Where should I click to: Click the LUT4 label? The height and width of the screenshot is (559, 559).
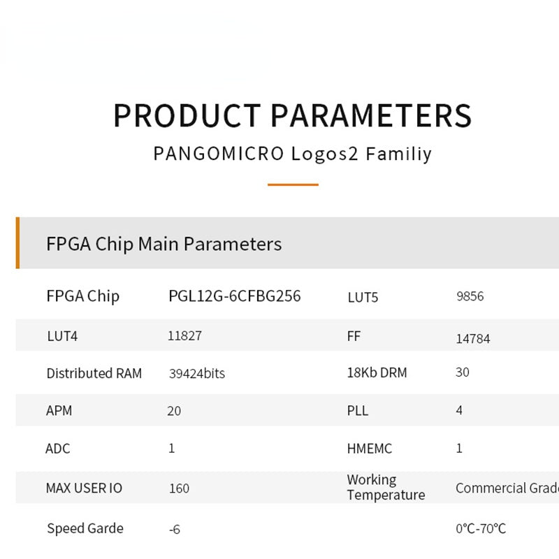[x=61, y=336]
